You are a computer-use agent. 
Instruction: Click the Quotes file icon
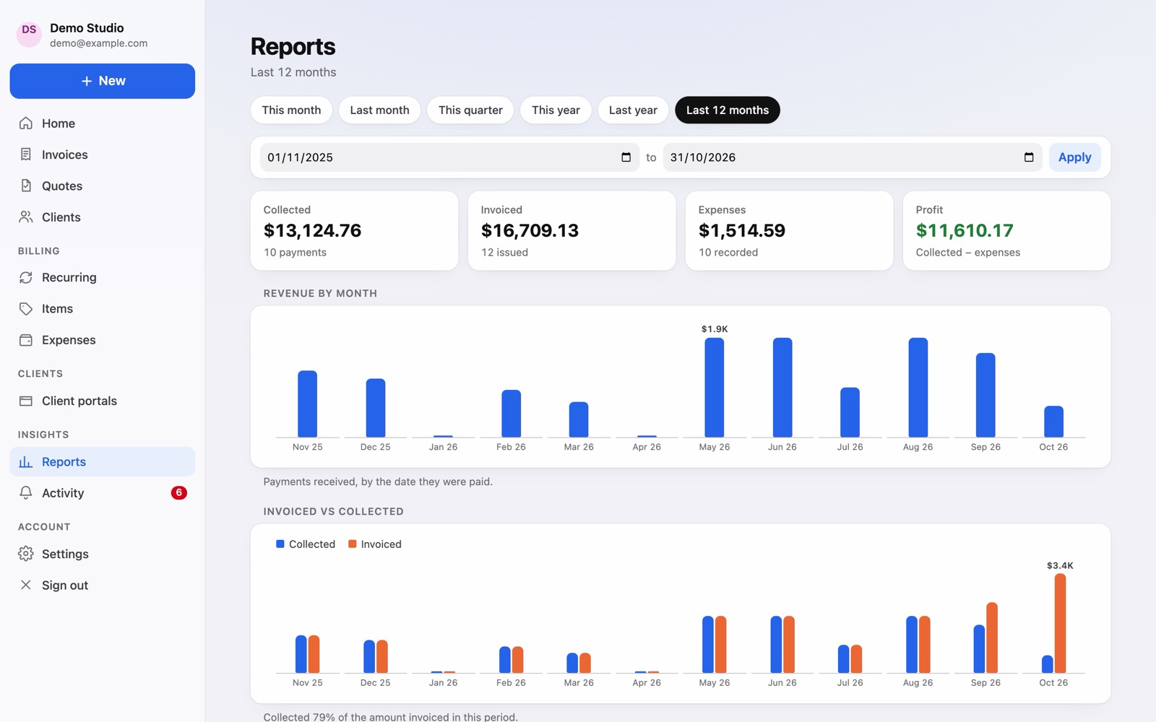(26, 186)
